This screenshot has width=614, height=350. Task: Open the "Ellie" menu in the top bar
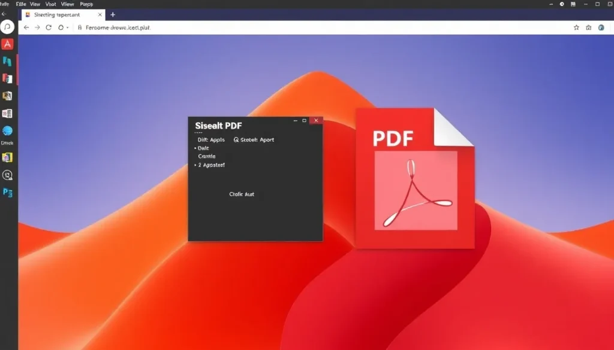pyautogui.click(x=21, y=4)
